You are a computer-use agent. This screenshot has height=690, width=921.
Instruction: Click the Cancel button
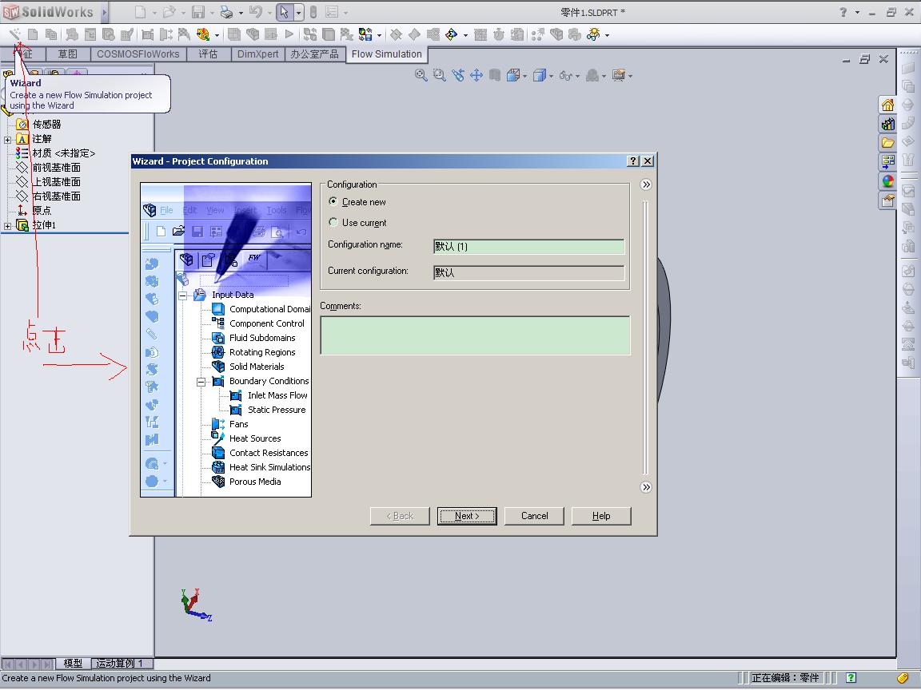535,516
